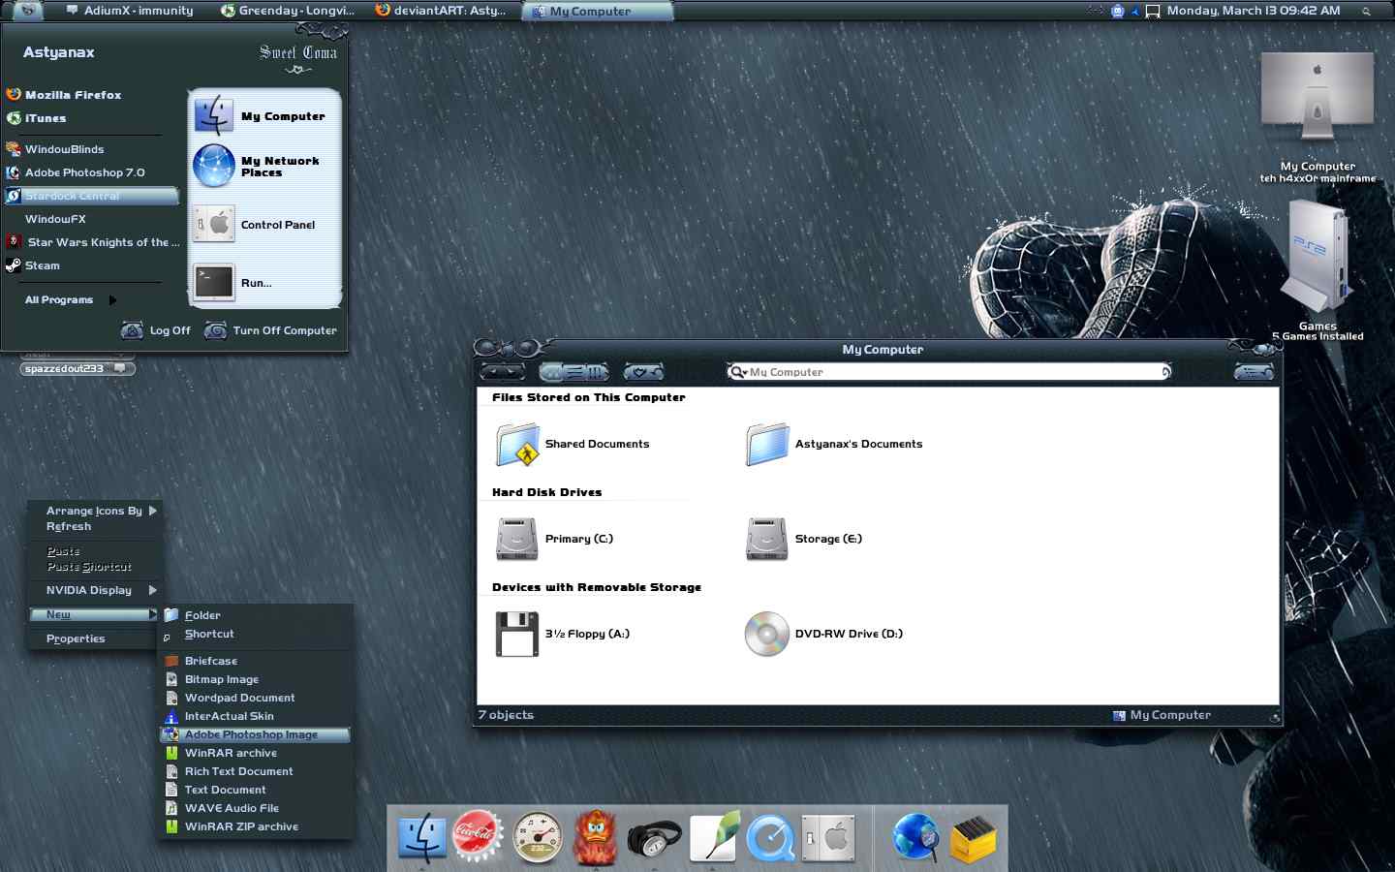Image resolution: width=1395 pixels, height=872 pixels.
Task: Open the System Preferences switch dock icon
Action: tap(829, 837)
